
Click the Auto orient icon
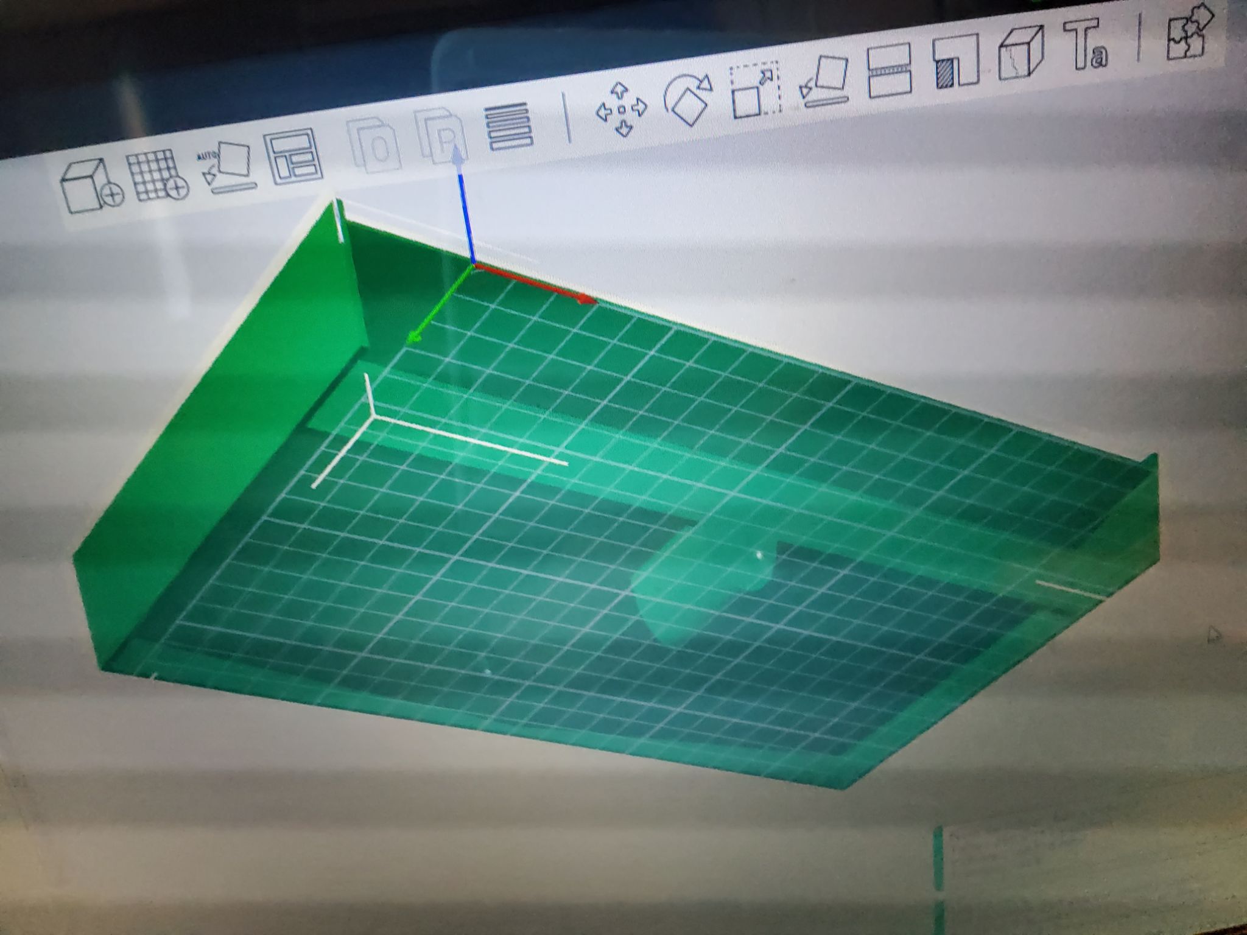pyautogui.click(x=227, y=168)
